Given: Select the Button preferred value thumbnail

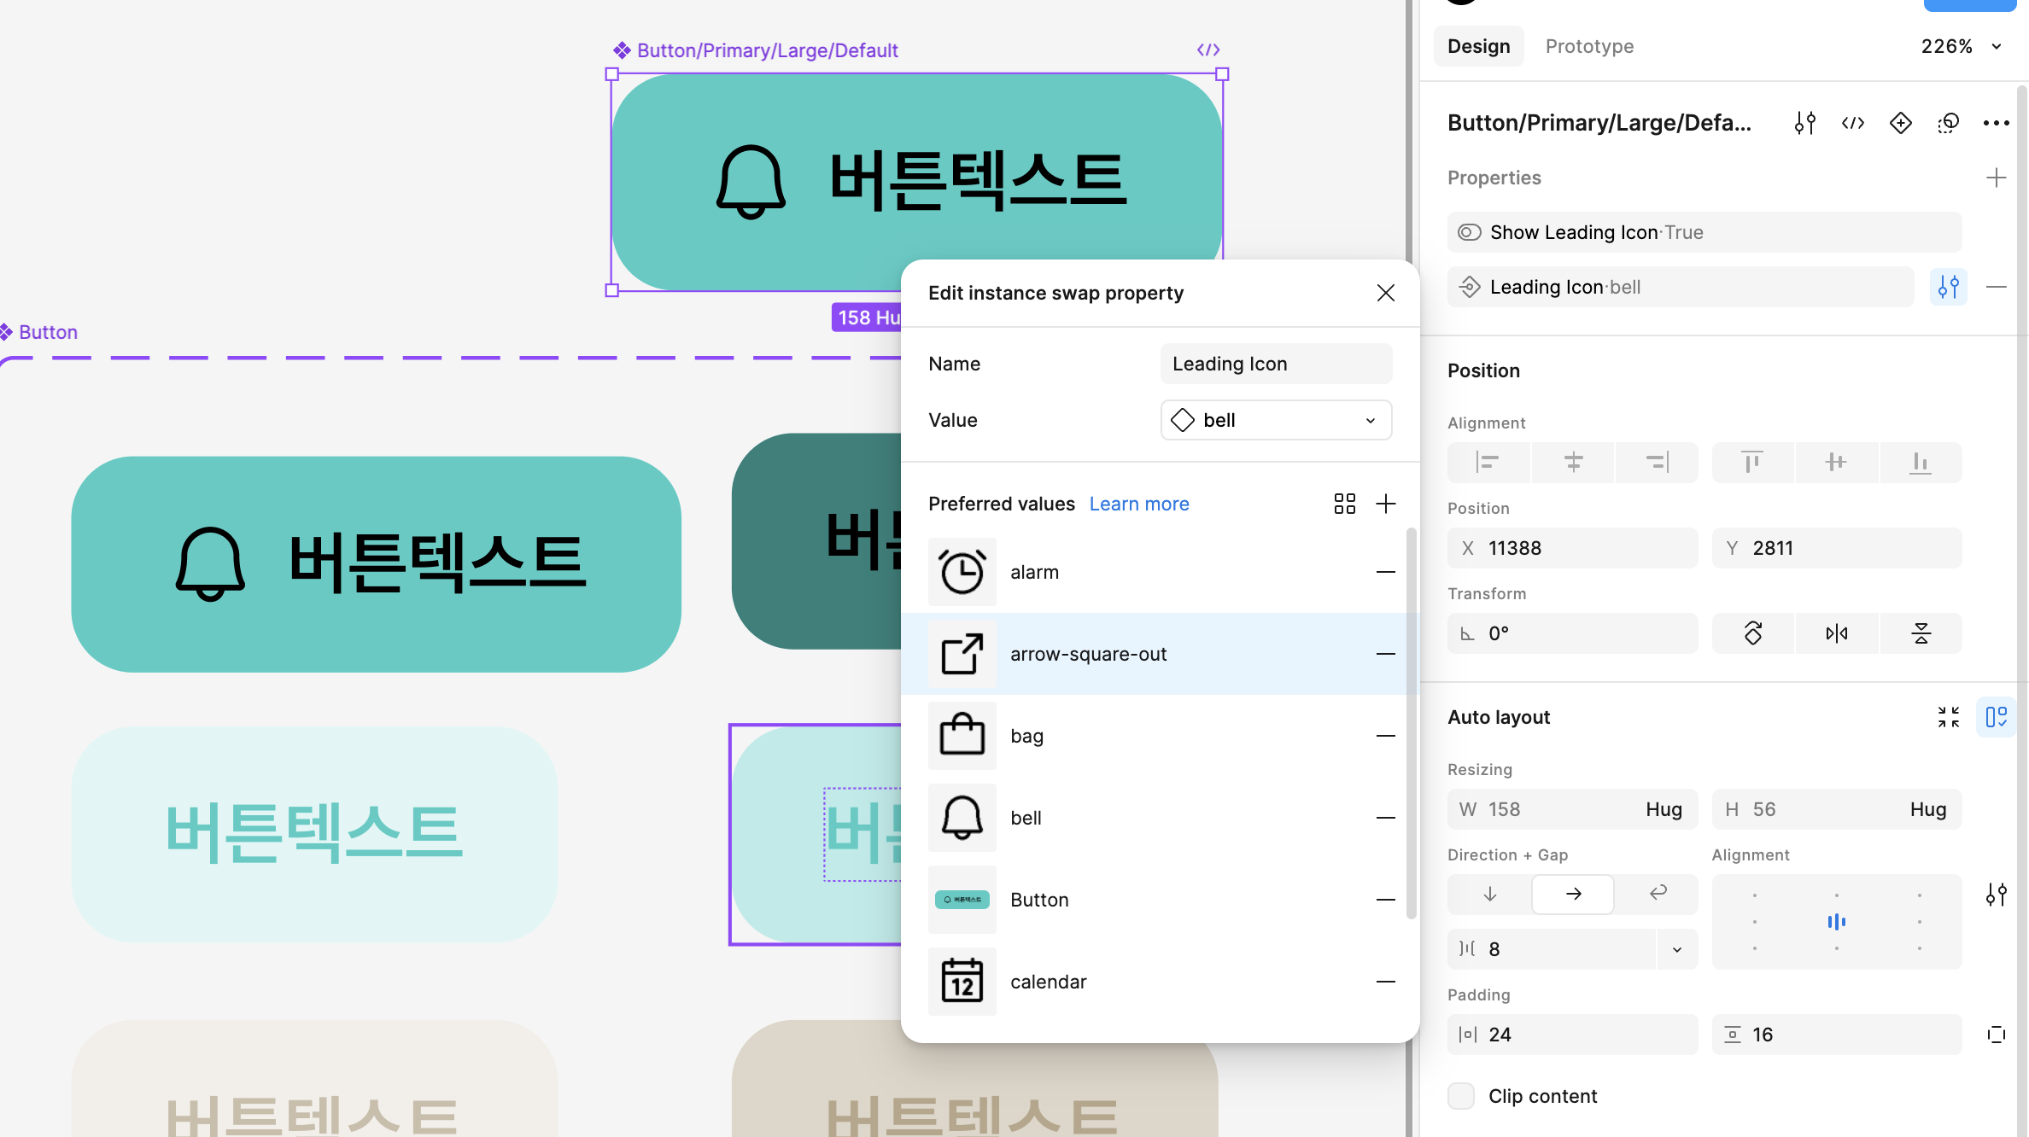Looking at the screenshot, I should coord(962,900).
